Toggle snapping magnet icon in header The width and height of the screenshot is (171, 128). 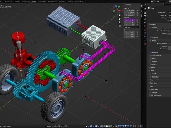(59, 126)
